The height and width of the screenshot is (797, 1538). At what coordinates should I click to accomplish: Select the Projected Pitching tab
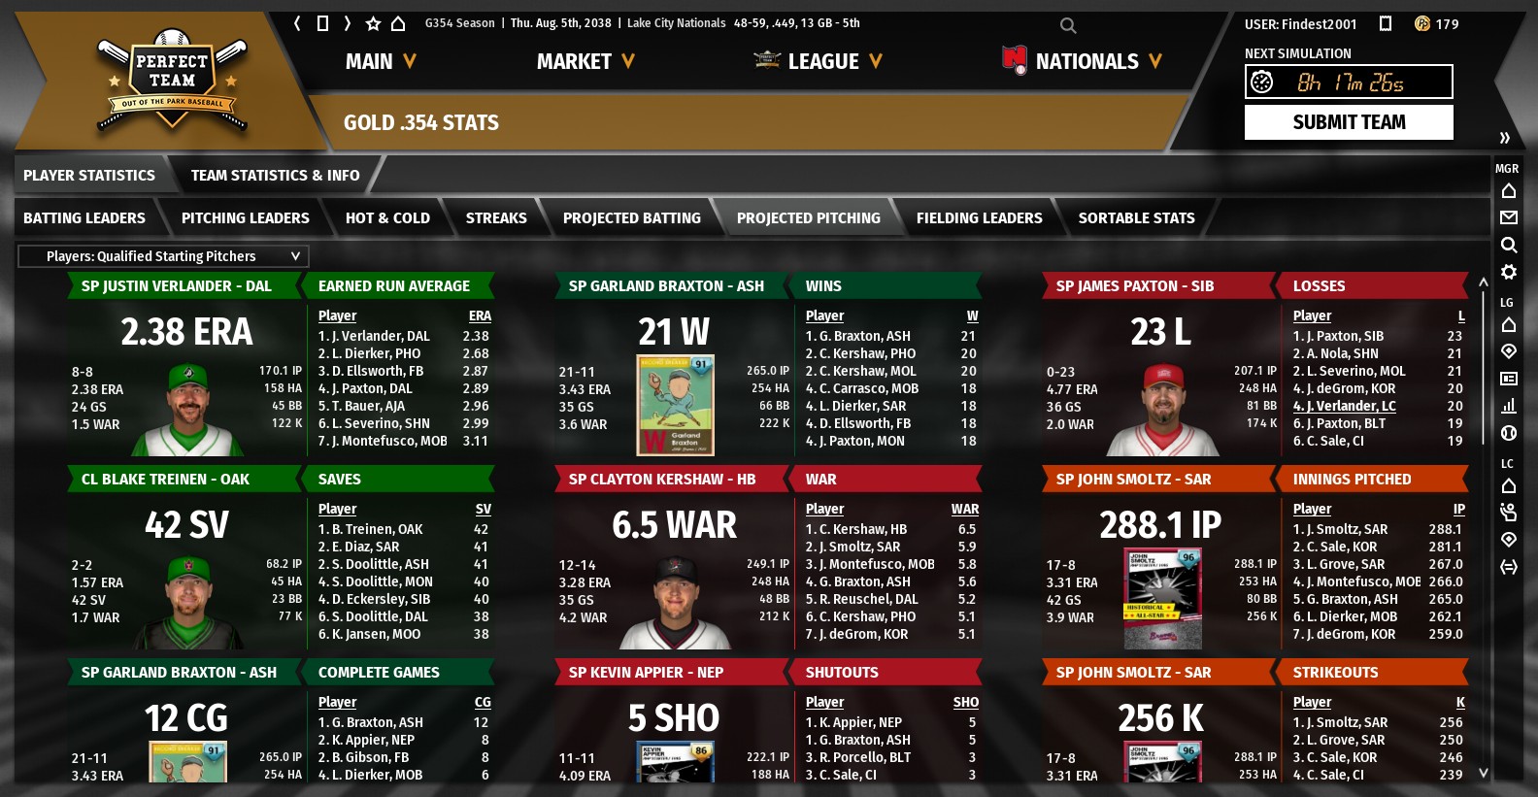click(x=809, y=218)
